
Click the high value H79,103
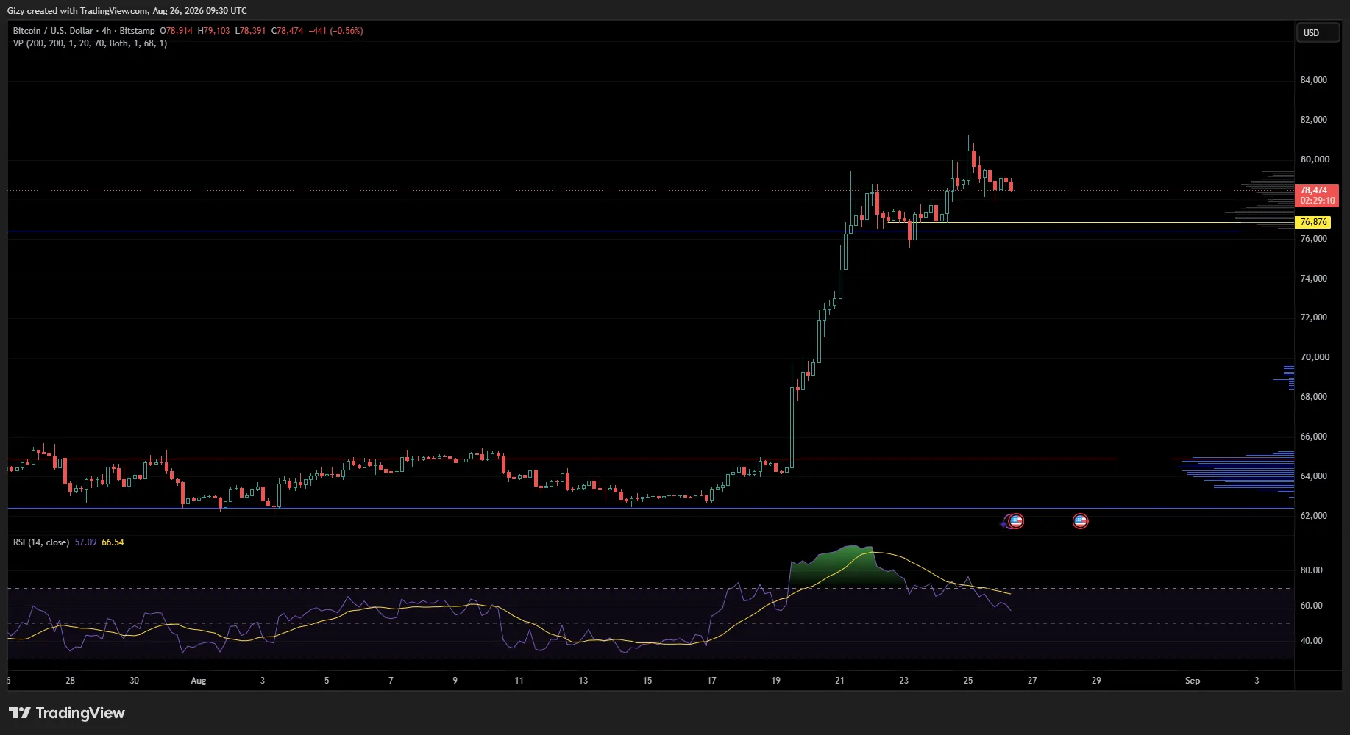point(214,31)
